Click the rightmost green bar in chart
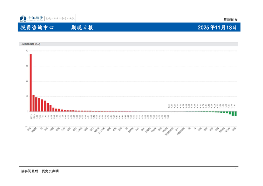 [236, 114]
